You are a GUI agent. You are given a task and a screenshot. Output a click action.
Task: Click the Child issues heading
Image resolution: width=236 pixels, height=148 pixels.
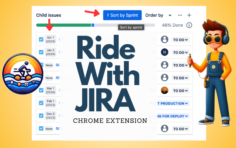[49, 15]
